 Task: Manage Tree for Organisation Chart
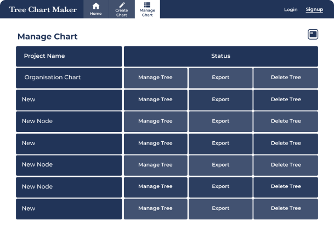(155, 78)
